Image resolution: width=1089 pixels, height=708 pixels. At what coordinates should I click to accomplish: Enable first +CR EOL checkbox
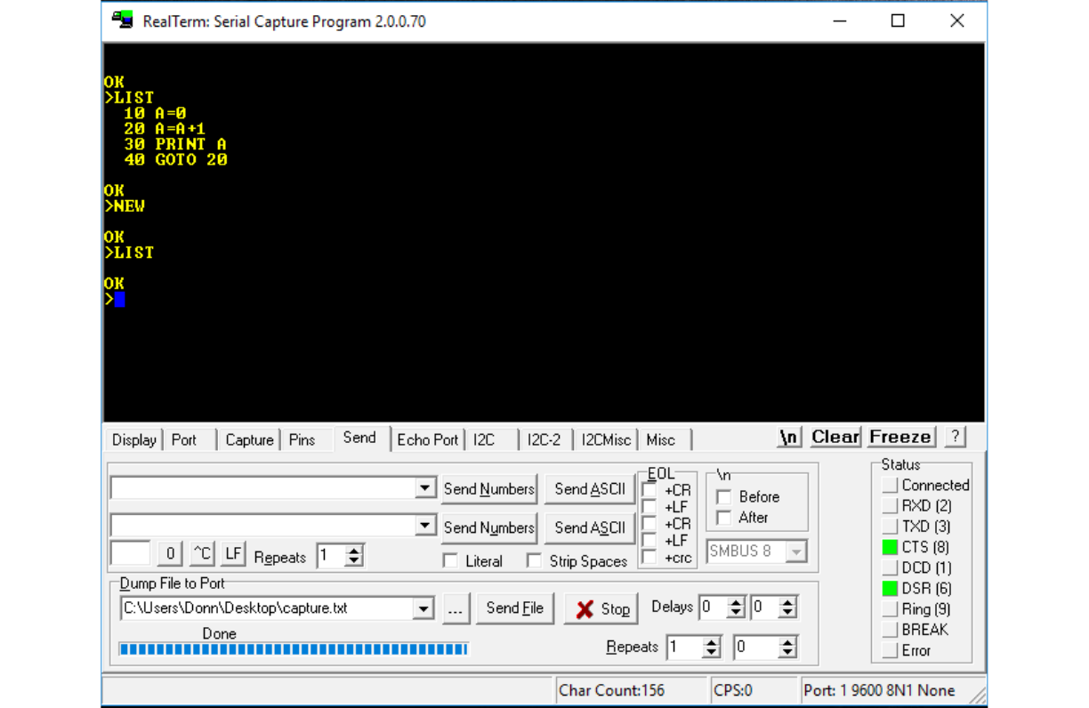(649, 490)
